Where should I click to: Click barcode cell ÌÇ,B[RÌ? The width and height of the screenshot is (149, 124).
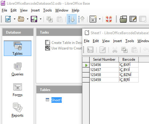point(129,80)
